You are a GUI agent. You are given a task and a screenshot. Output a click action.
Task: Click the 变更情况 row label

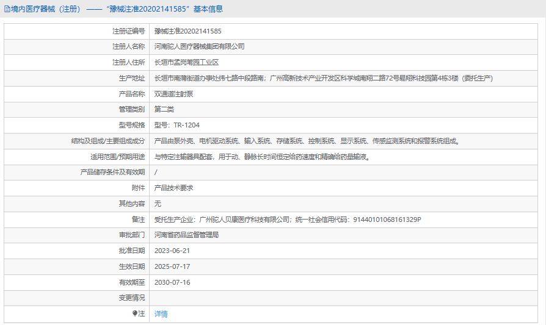click(x=132, y=298)
